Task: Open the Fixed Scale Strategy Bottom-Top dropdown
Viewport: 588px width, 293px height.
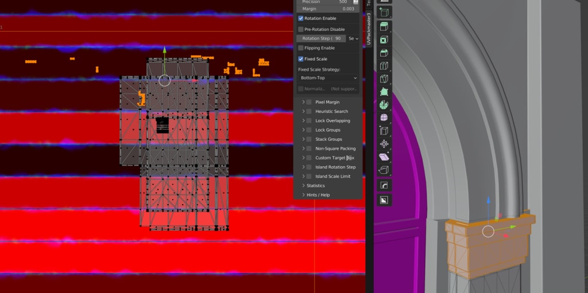Action: (328, 78)
